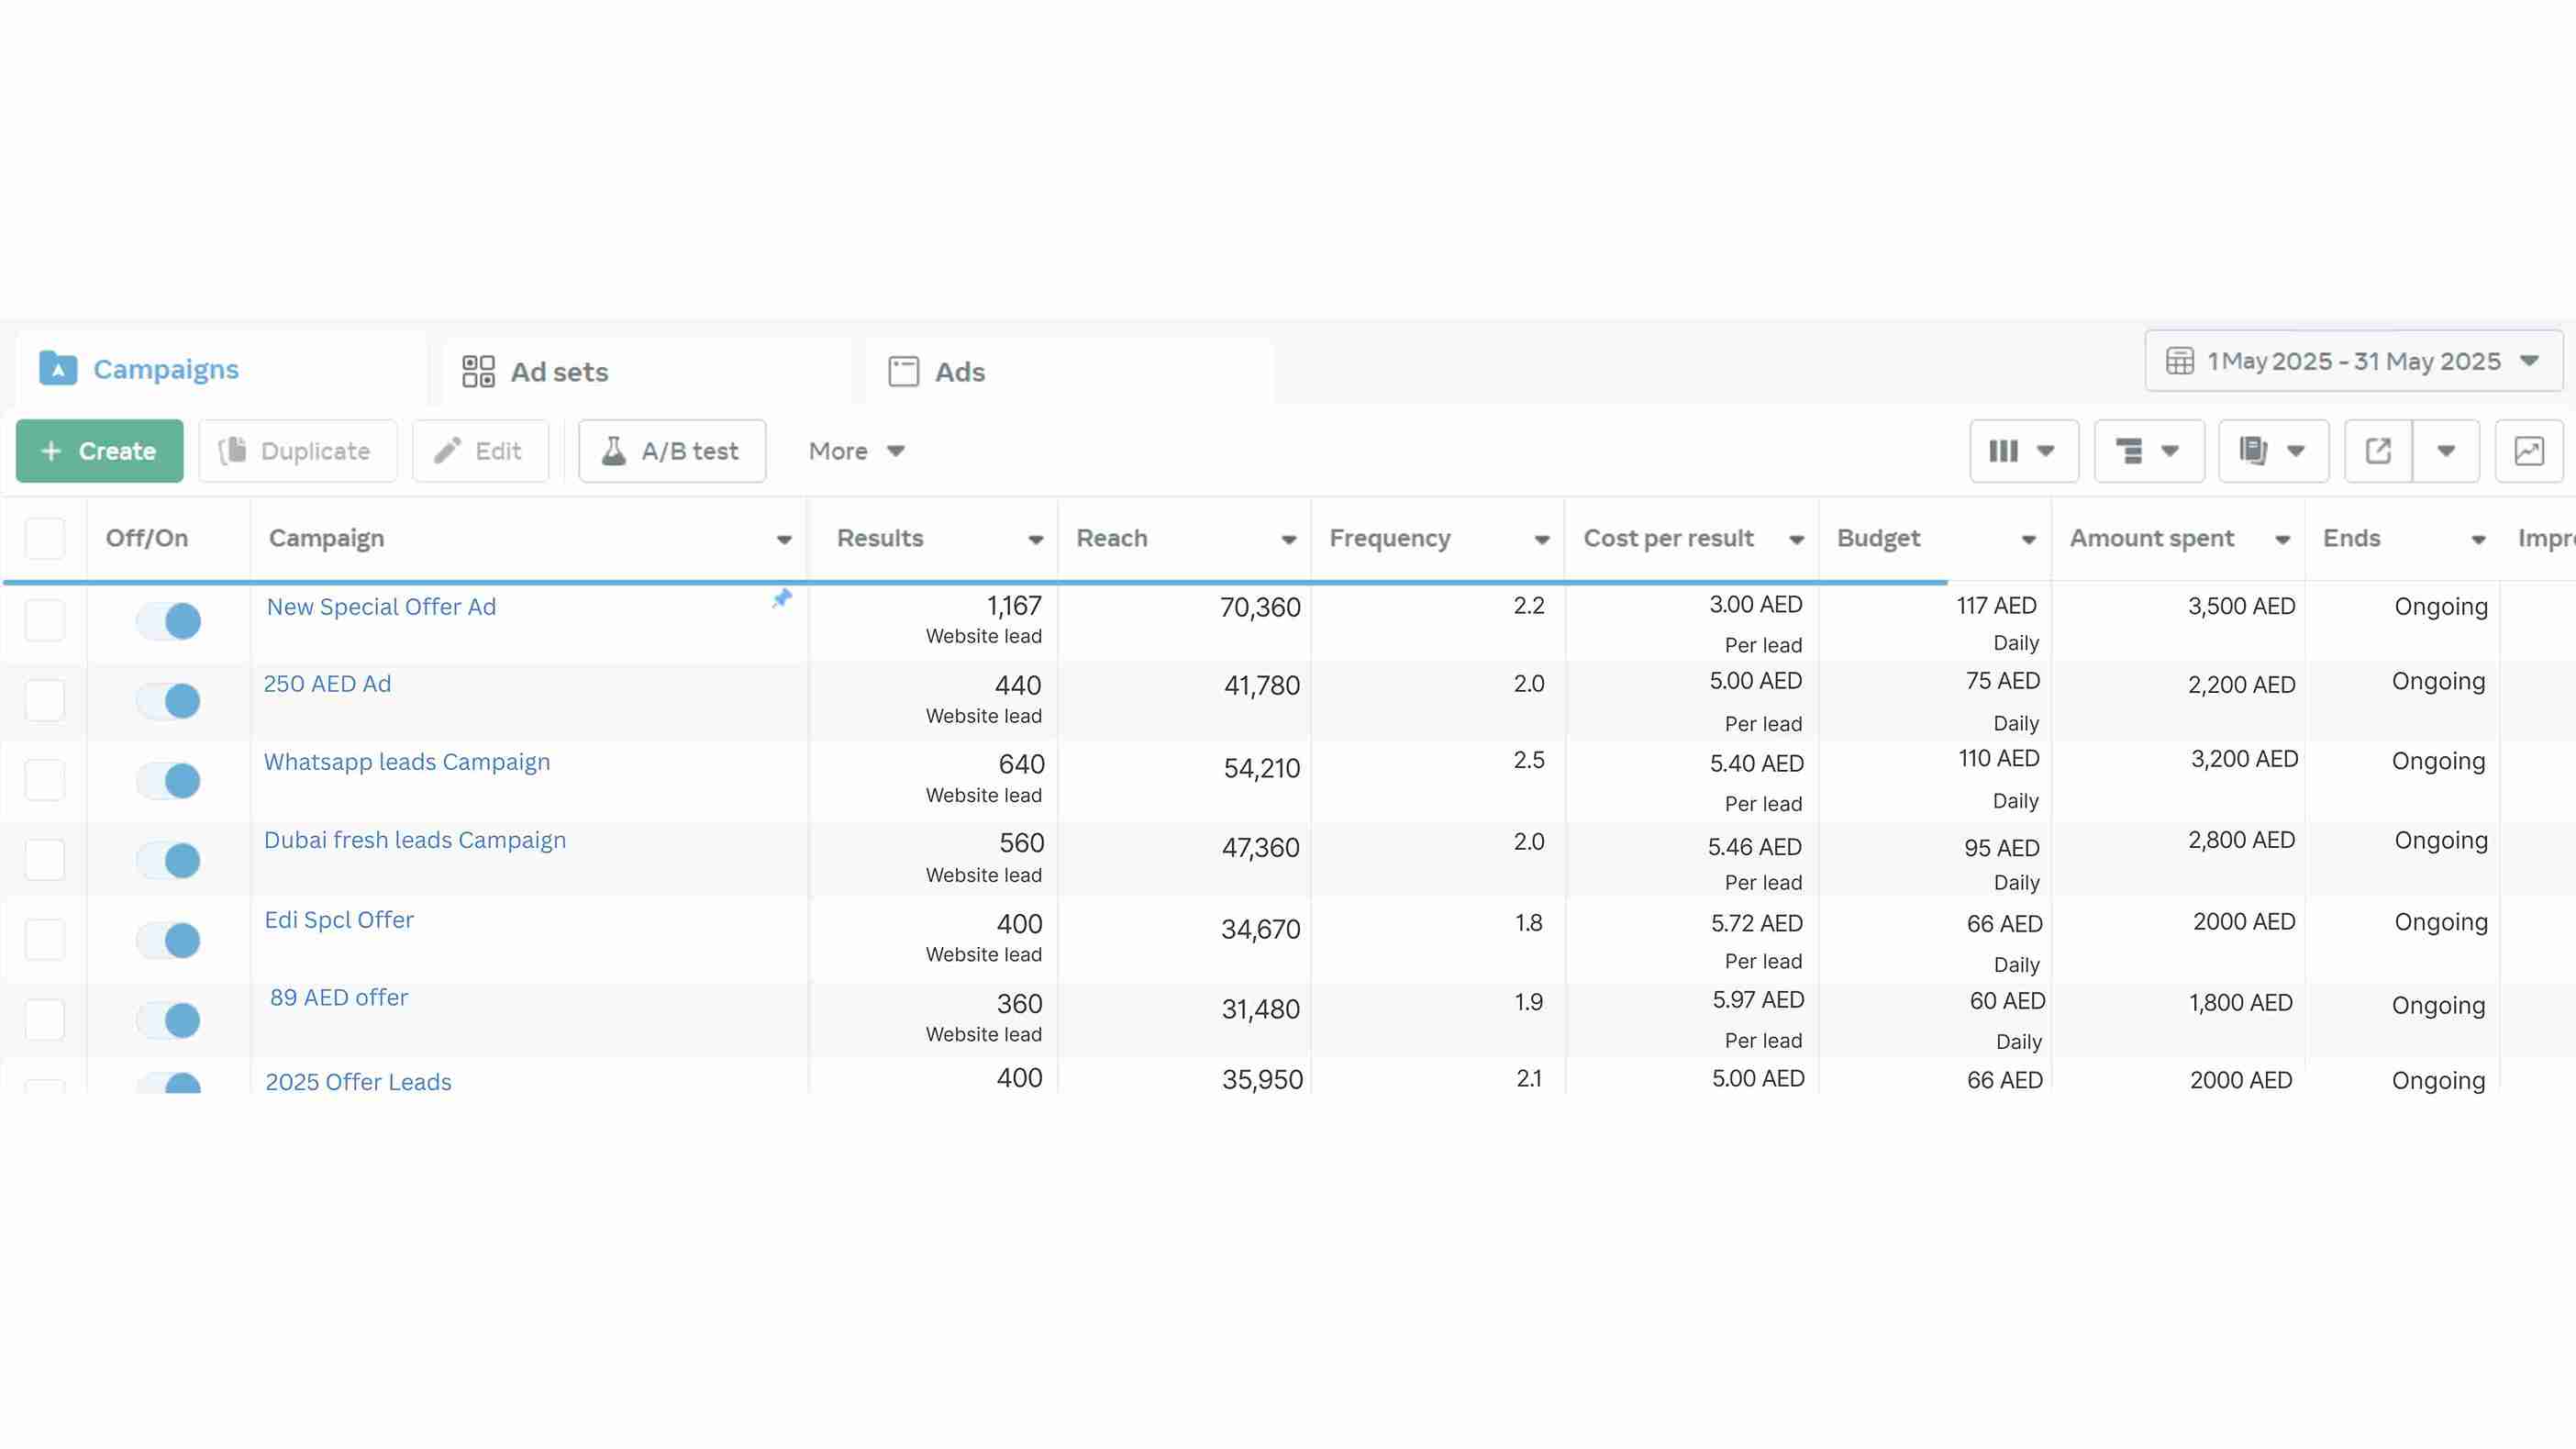The width and height of the screenshot is (2576, 1449).
Task: Click the flask icon of A/B test
Action: point(614,451)
